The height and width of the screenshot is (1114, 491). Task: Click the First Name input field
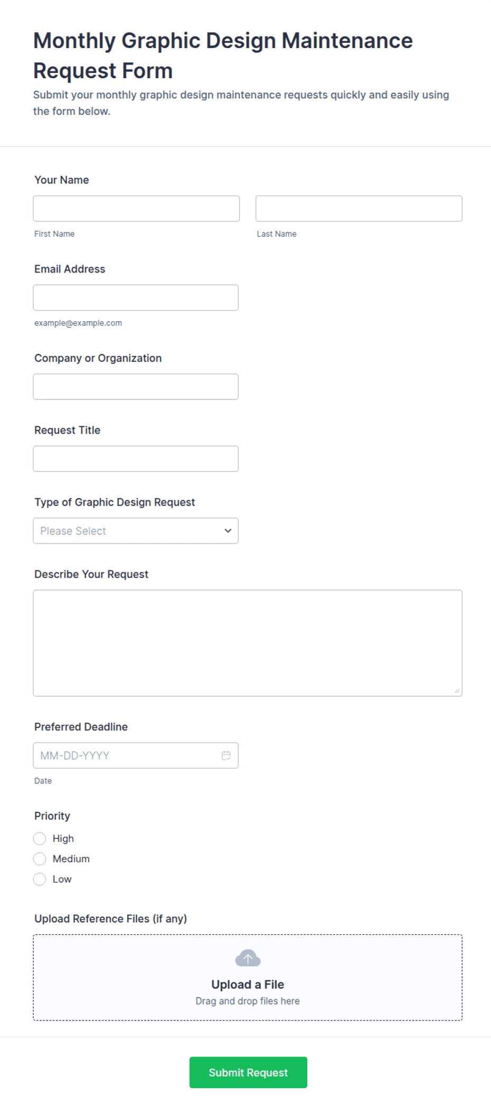pos(136,209)
